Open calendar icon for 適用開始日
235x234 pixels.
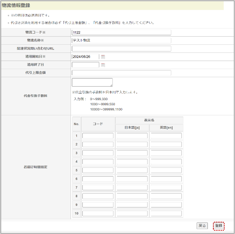pos(103,57)
